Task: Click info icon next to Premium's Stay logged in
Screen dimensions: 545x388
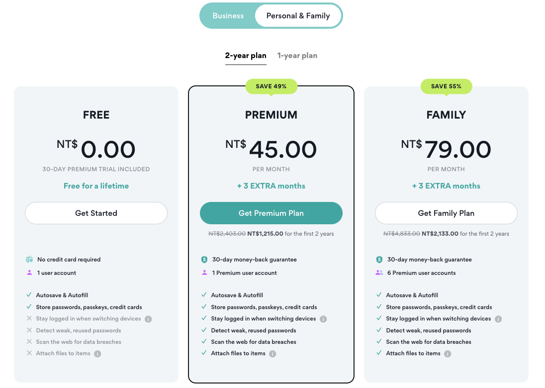Action: [x=323, y=319]
